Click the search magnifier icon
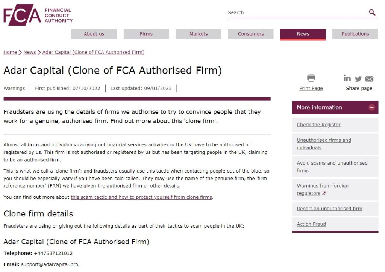Viewport: 385px width, 272px height. [x=372, y=12]
